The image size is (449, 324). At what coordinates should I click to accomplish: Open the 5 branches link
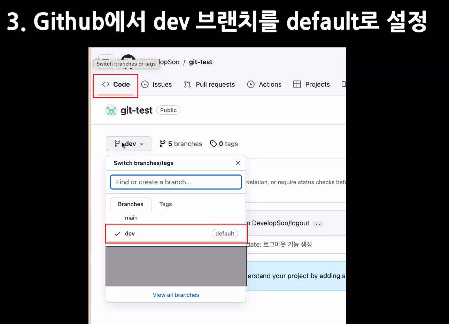coord(181,144)
